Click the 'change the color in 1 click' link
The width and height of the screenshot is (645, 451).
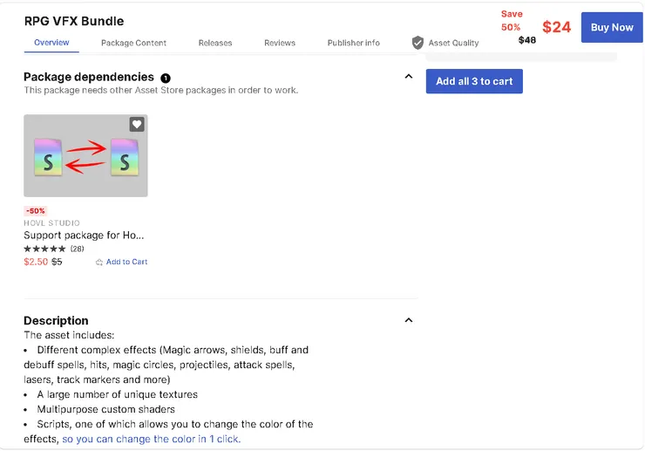(x=151, y=439)
